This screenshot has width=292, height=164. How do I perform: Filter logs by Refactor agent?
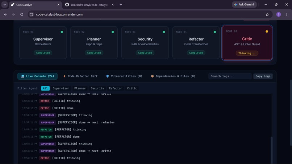(x=116, y=88)
